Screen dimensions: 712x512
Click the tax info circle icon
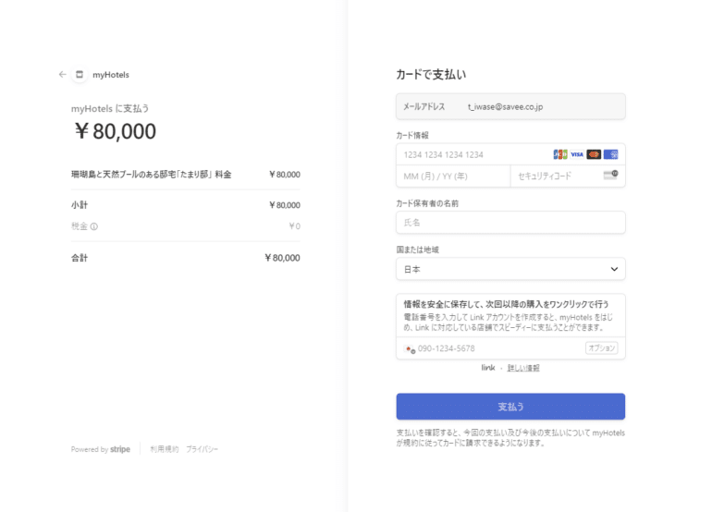pos(94,226)
